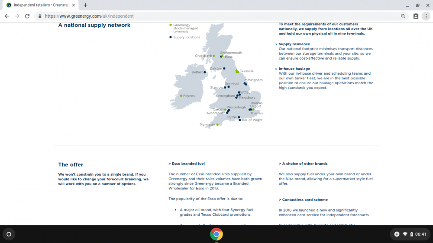Click the Esso branded fuel heading
The image size is (433, 243).
(x=187, y=164)
